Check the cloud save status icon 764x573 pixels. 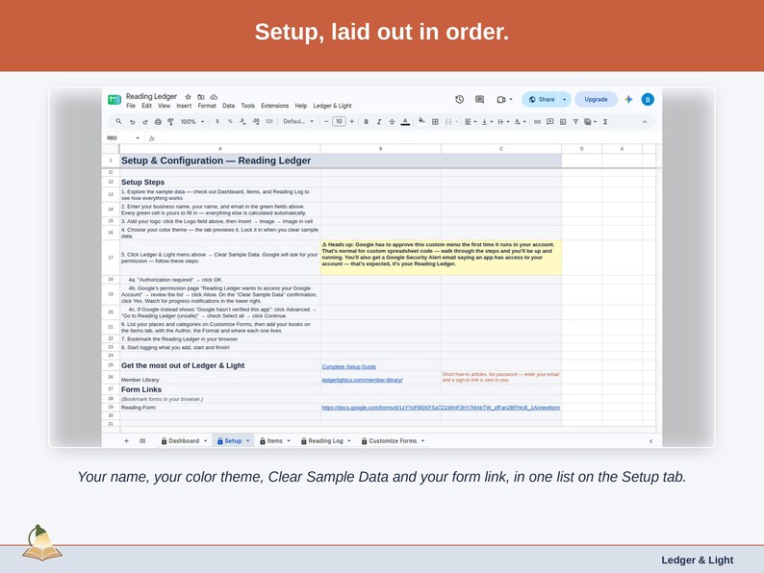[x=214, y=97]
